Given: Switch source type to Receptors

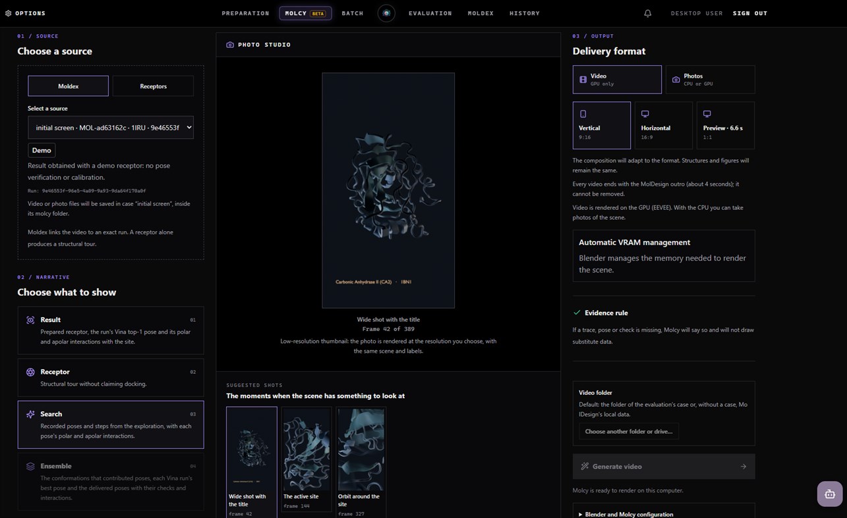Looking at the screenshot, I should 153,86.
